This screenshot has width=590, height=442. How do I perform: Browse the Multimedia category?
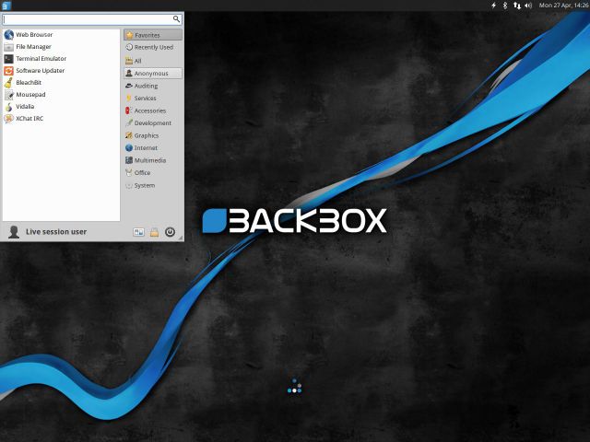click(153, 160)
